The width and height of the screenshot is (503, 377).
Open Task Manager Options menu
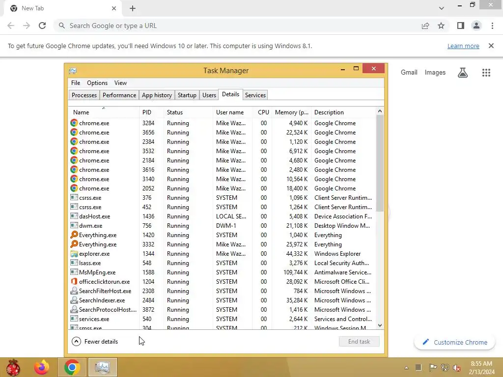tap(97, 82)
